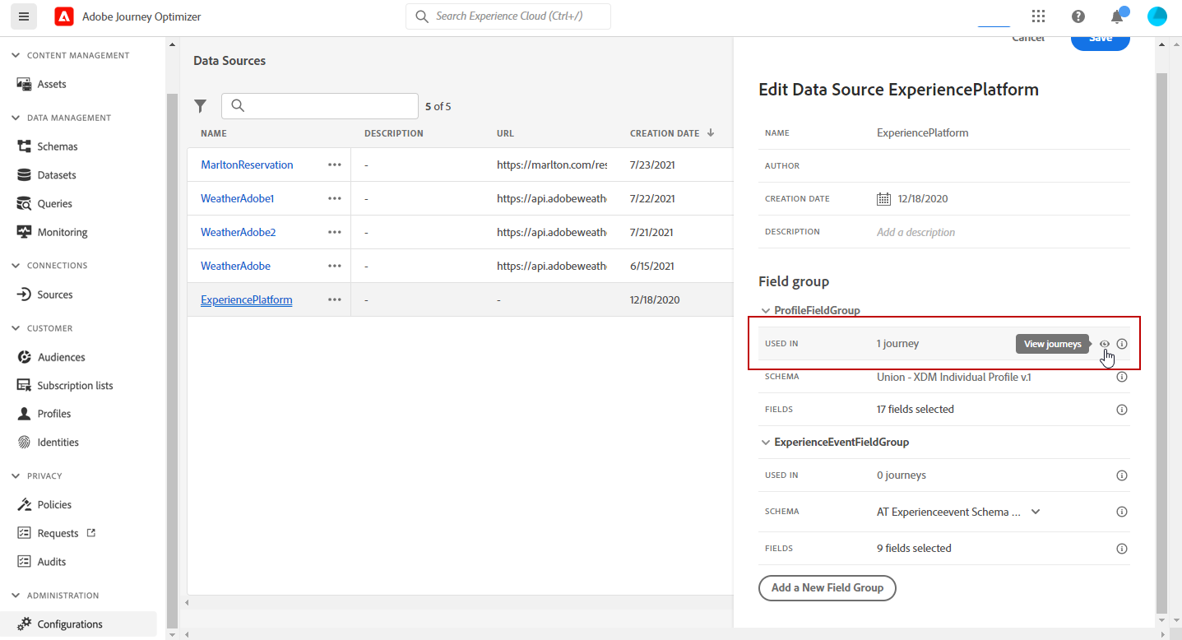This screenshot has height=640, width=1182.
Task: Collapse the Customer section
Action: click(x=16, y=328)
